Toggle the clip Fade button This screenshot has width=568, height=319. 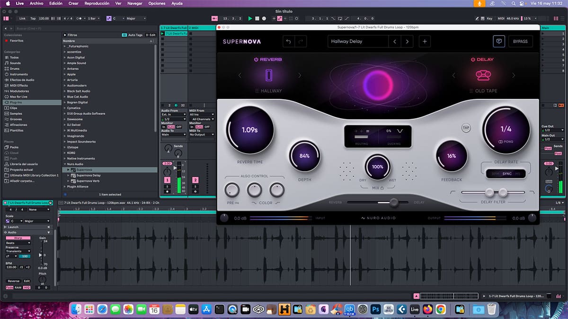[x=9, y=287]
